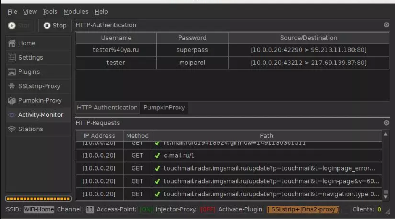
Task: Click HTTP-Requests scrollbar down arrow
Action: 385,197
